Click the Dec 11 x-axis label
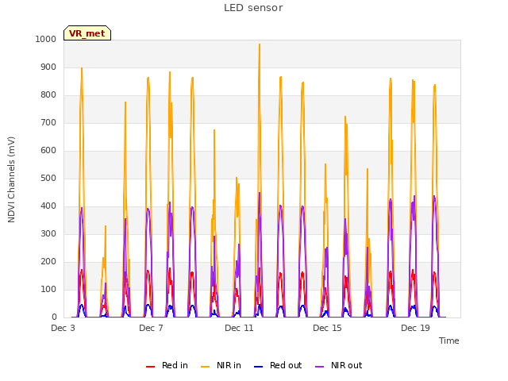This screenshot has width=508, height=381. [x=239, y=328]
